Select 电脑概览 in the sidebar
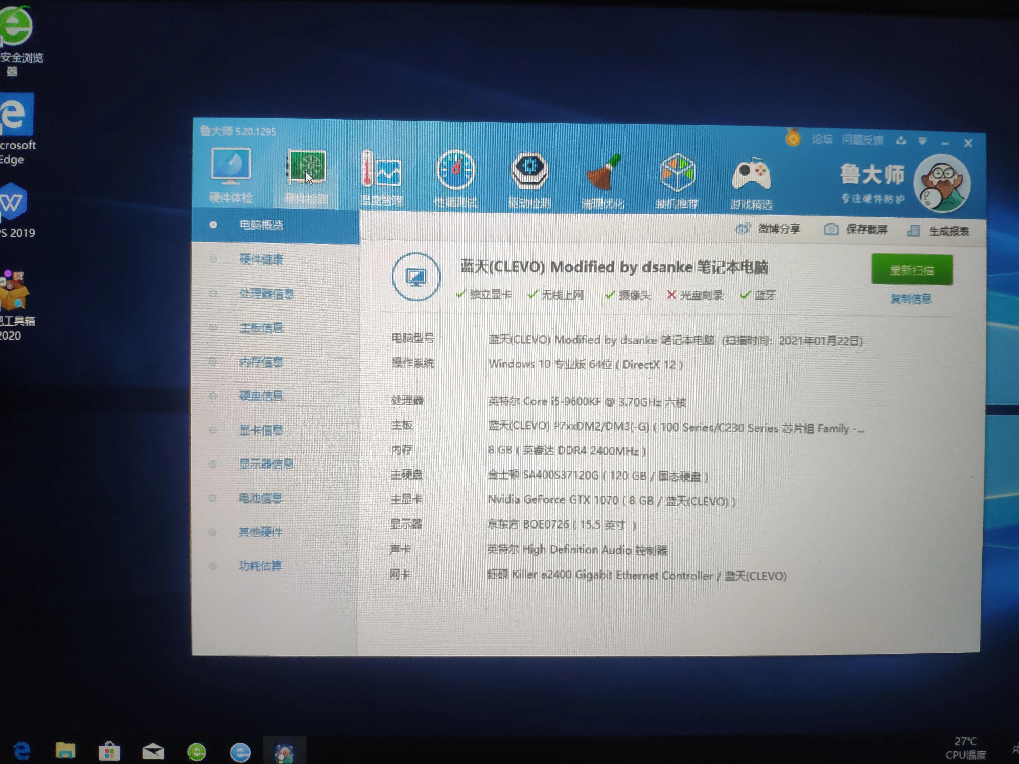 point(275,225)
